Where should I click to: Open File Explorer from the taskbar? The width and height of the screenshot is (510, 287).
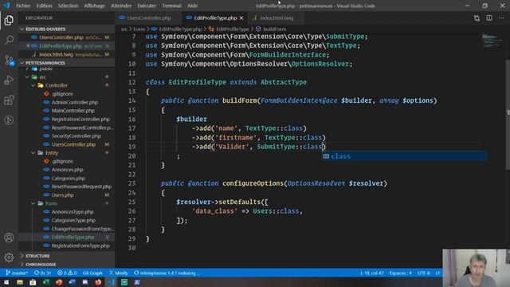click(x=20, y=282)
